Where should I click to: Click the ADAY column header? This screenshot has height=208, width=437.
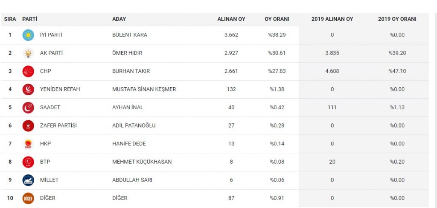[119, 19]
